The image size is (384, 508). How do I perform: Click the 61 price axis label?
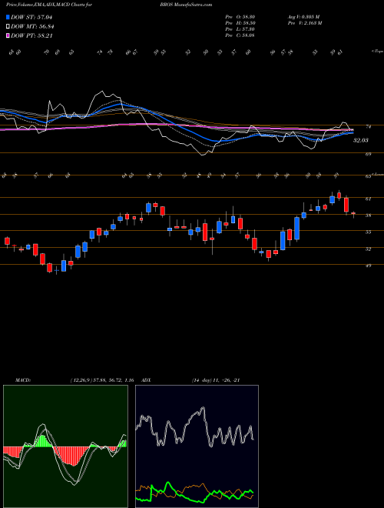tap(368, 199)
